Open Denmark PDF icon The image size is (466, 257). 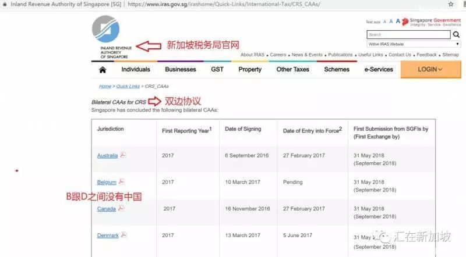click(x=123, y=235)
